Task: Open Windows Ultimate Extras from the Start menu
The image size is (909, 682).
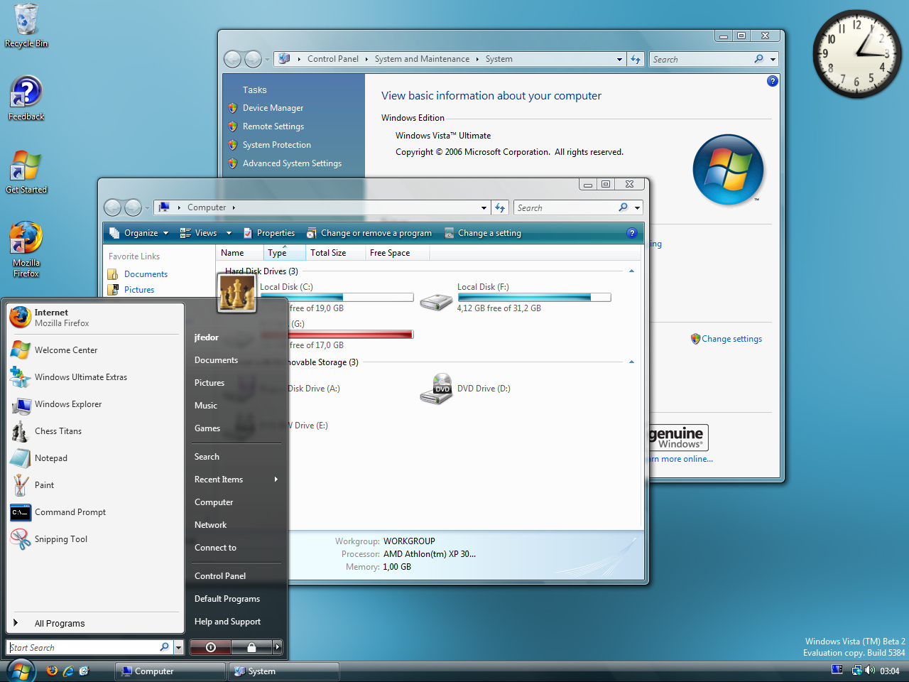Action: 95,377
